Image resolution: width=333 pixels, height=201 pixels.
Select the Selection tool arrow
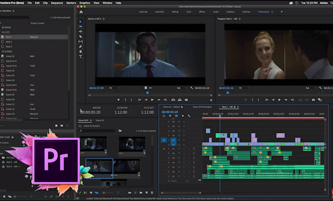[80, 22]
